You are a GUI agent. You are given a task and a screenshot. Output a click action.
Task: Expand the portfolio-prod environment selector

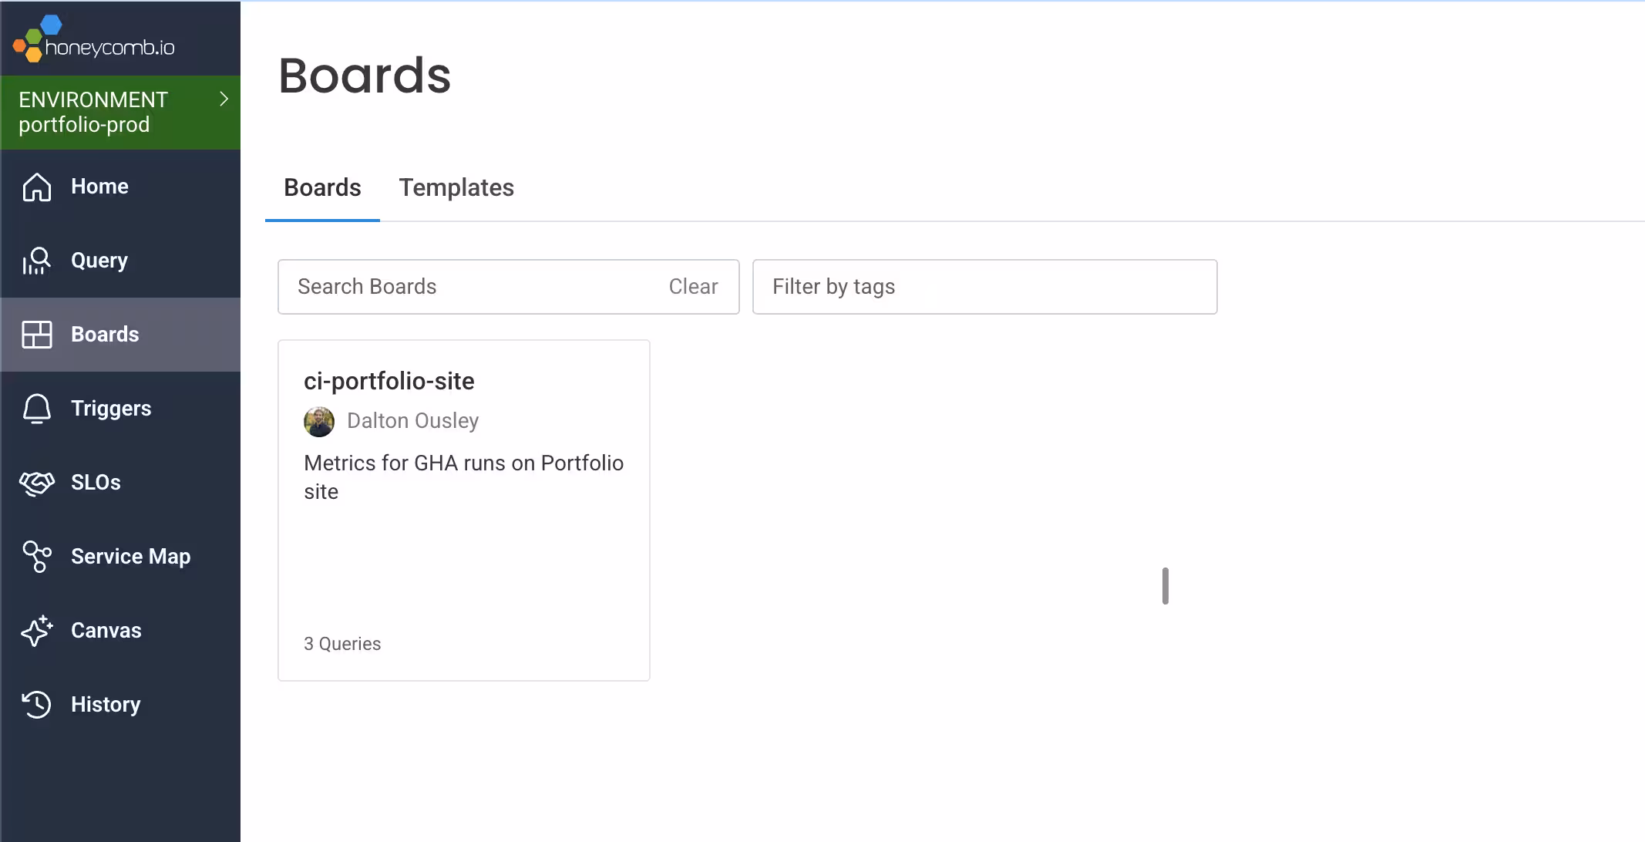pos(93,112)
